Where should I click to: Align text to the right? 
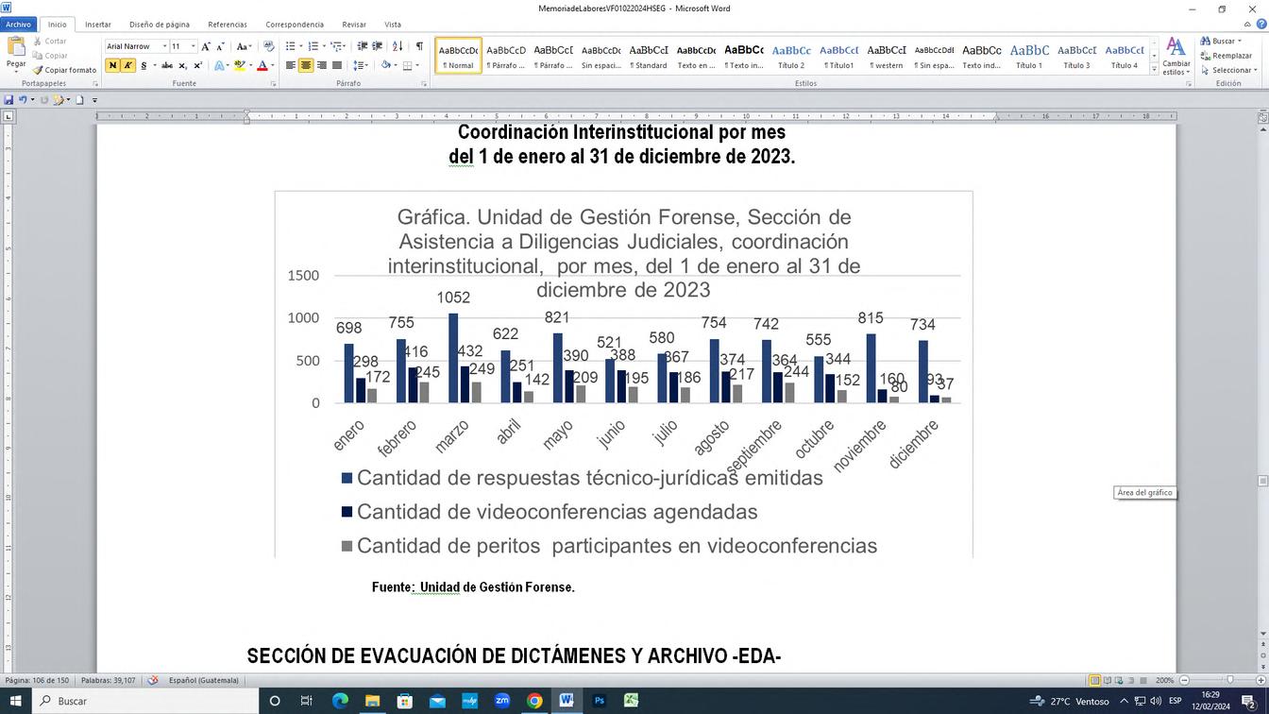click(322, 66)
